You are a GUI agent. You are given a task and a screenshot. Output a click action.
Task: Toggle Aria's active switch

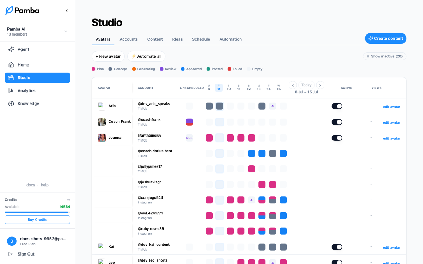click(x=337, y=106)
